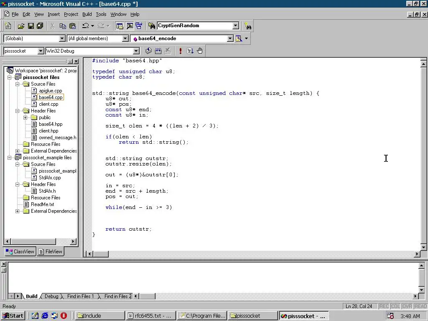Close the Output pane with X
The height and width of the screenshot is (321, 428).
[x=3, y=264]
